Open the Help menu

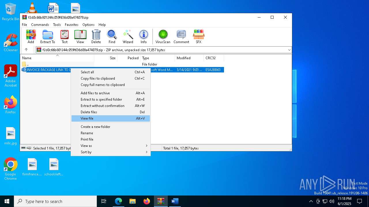[x=102, y=25]
